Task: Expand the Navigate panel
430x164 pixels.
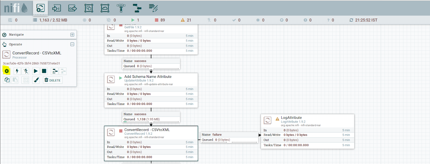Action: [72, 35]
